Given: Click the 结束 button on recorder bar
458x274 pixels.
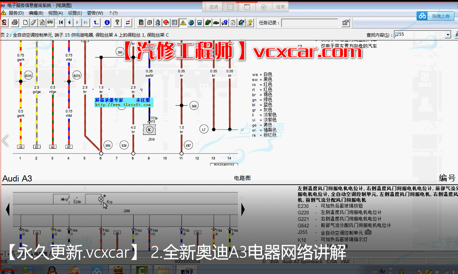Looking at the screenshot, I should pyautogui.click(x=280, y=7).
